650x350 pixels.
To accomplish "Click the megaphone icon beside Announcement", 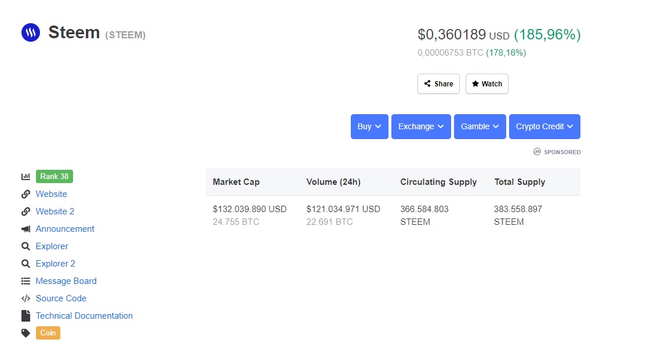I will (26, 229).
